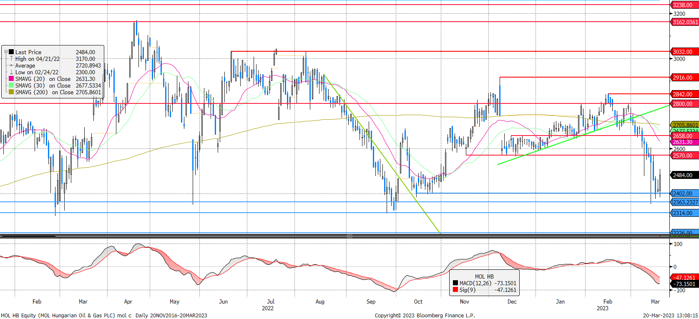The image size is (699, 319).
Task: Click the 2022 year label on time axis
Action: (x=268, y=308)
